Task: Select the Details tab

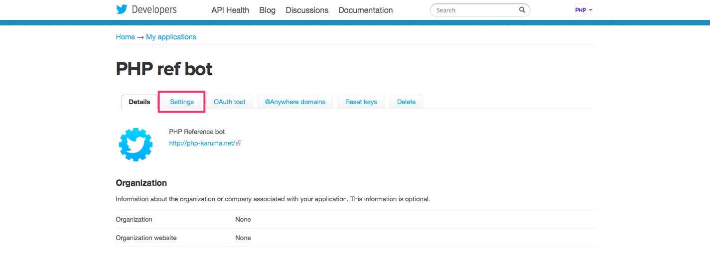Action: [140, 102]
